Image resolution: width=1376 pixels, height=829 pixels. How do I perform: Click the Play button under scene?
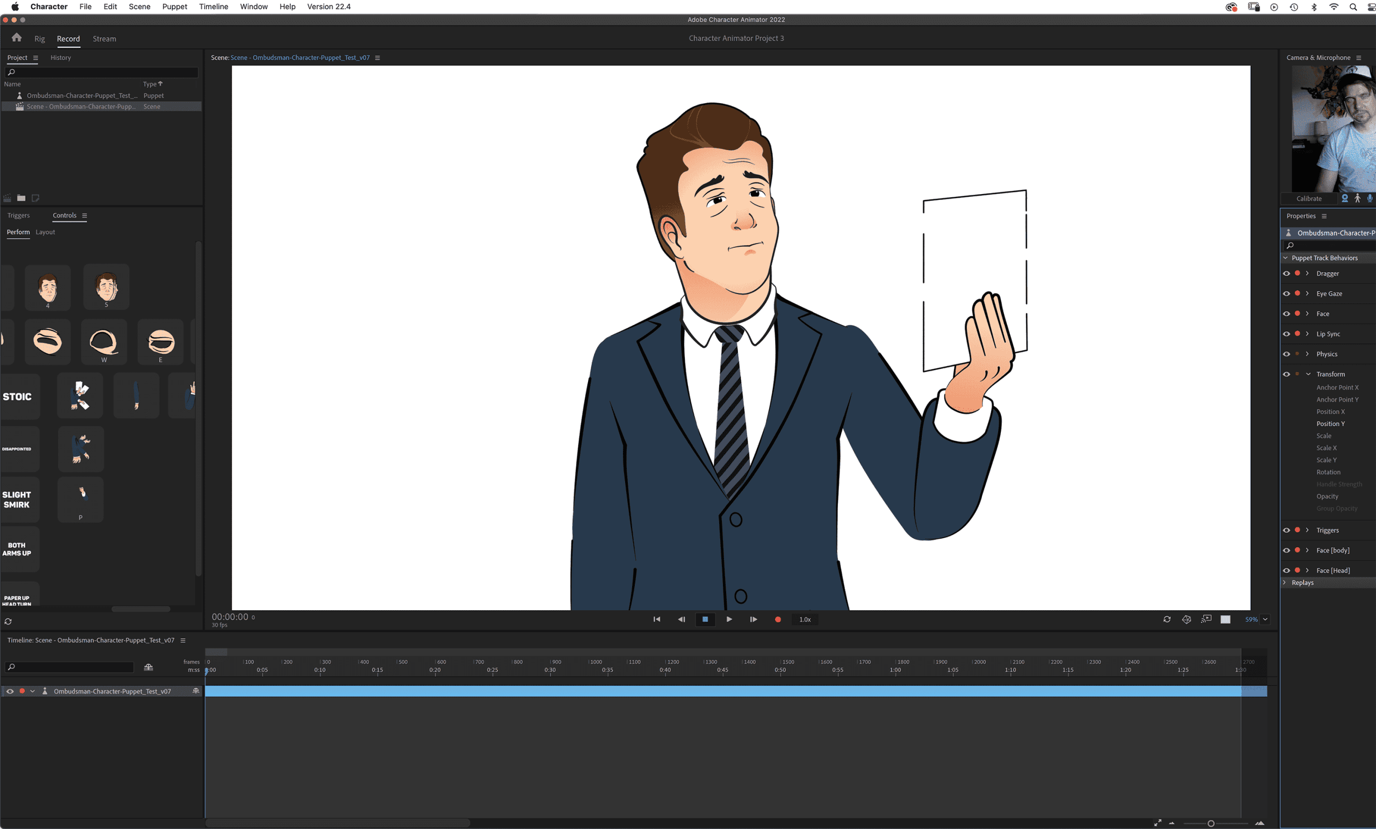coord(729,619)
